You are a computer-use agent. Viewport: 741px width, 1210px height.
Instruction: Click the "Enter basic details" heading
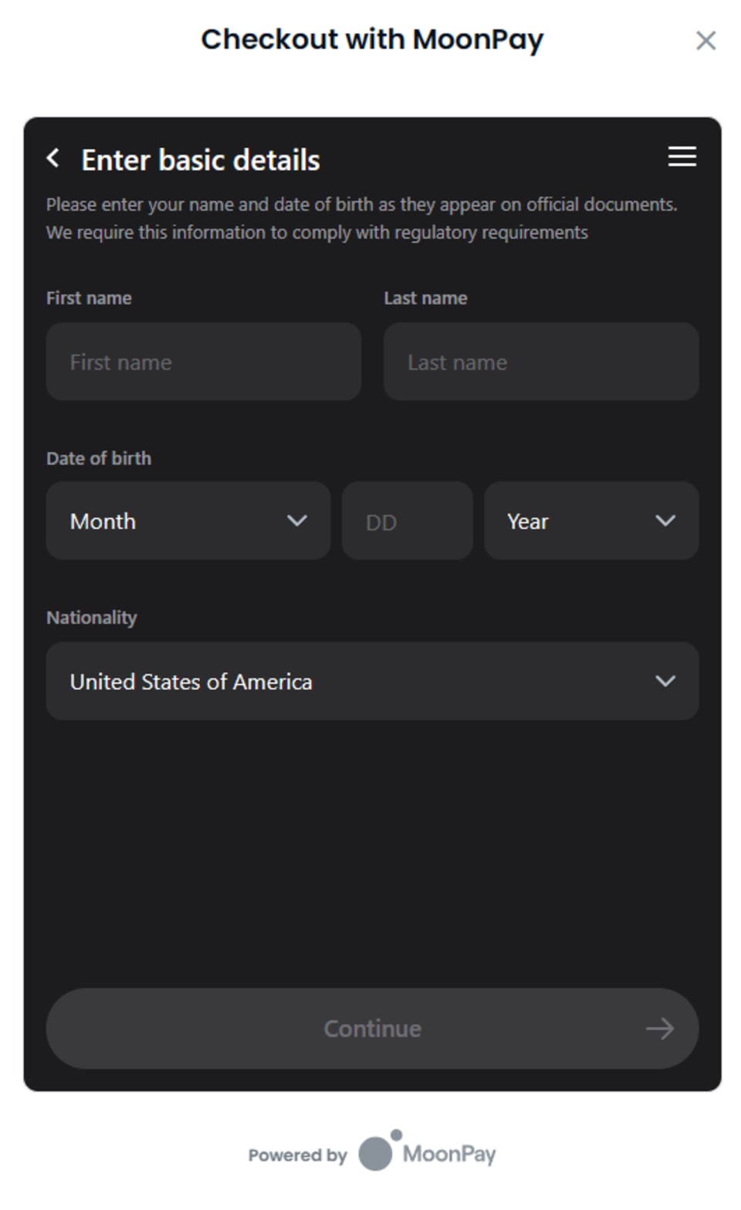(x=201, y=160)
